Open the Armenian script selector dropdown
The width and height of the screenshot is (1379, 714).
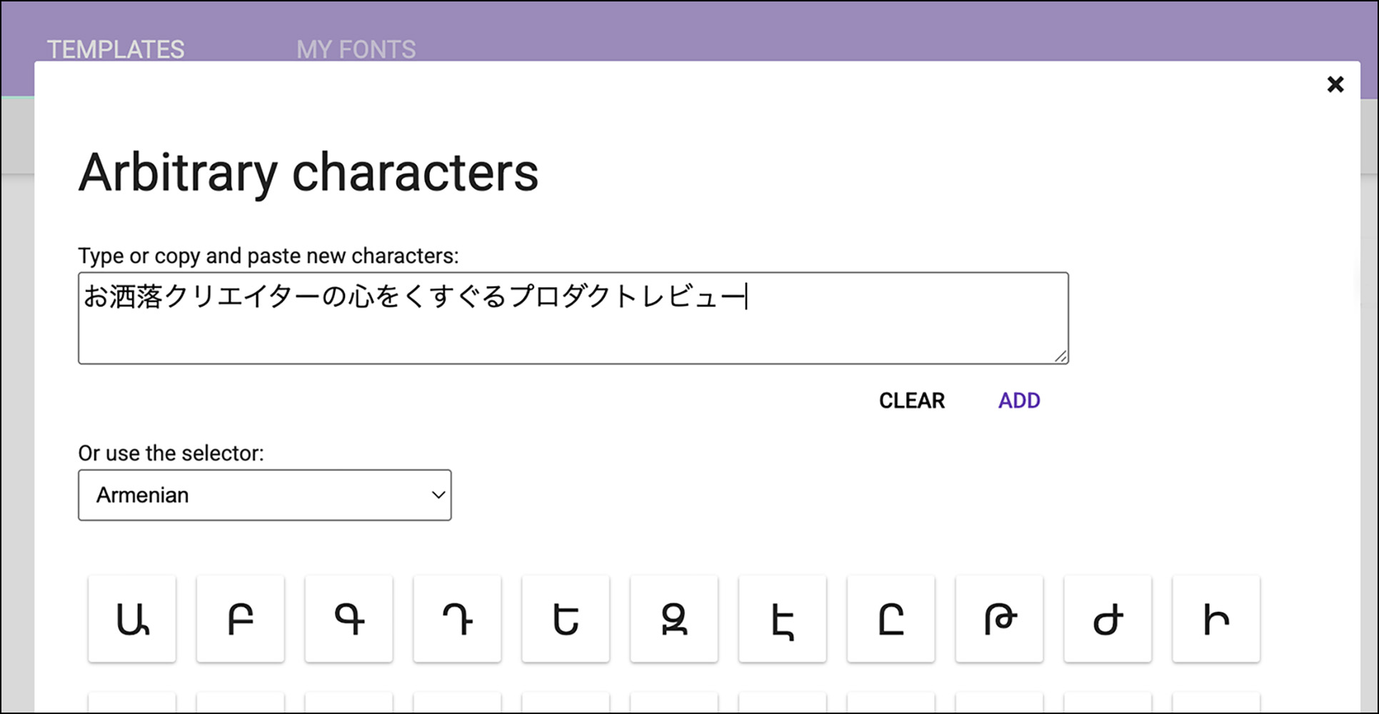pyautogui.click(x=264, y=495)
